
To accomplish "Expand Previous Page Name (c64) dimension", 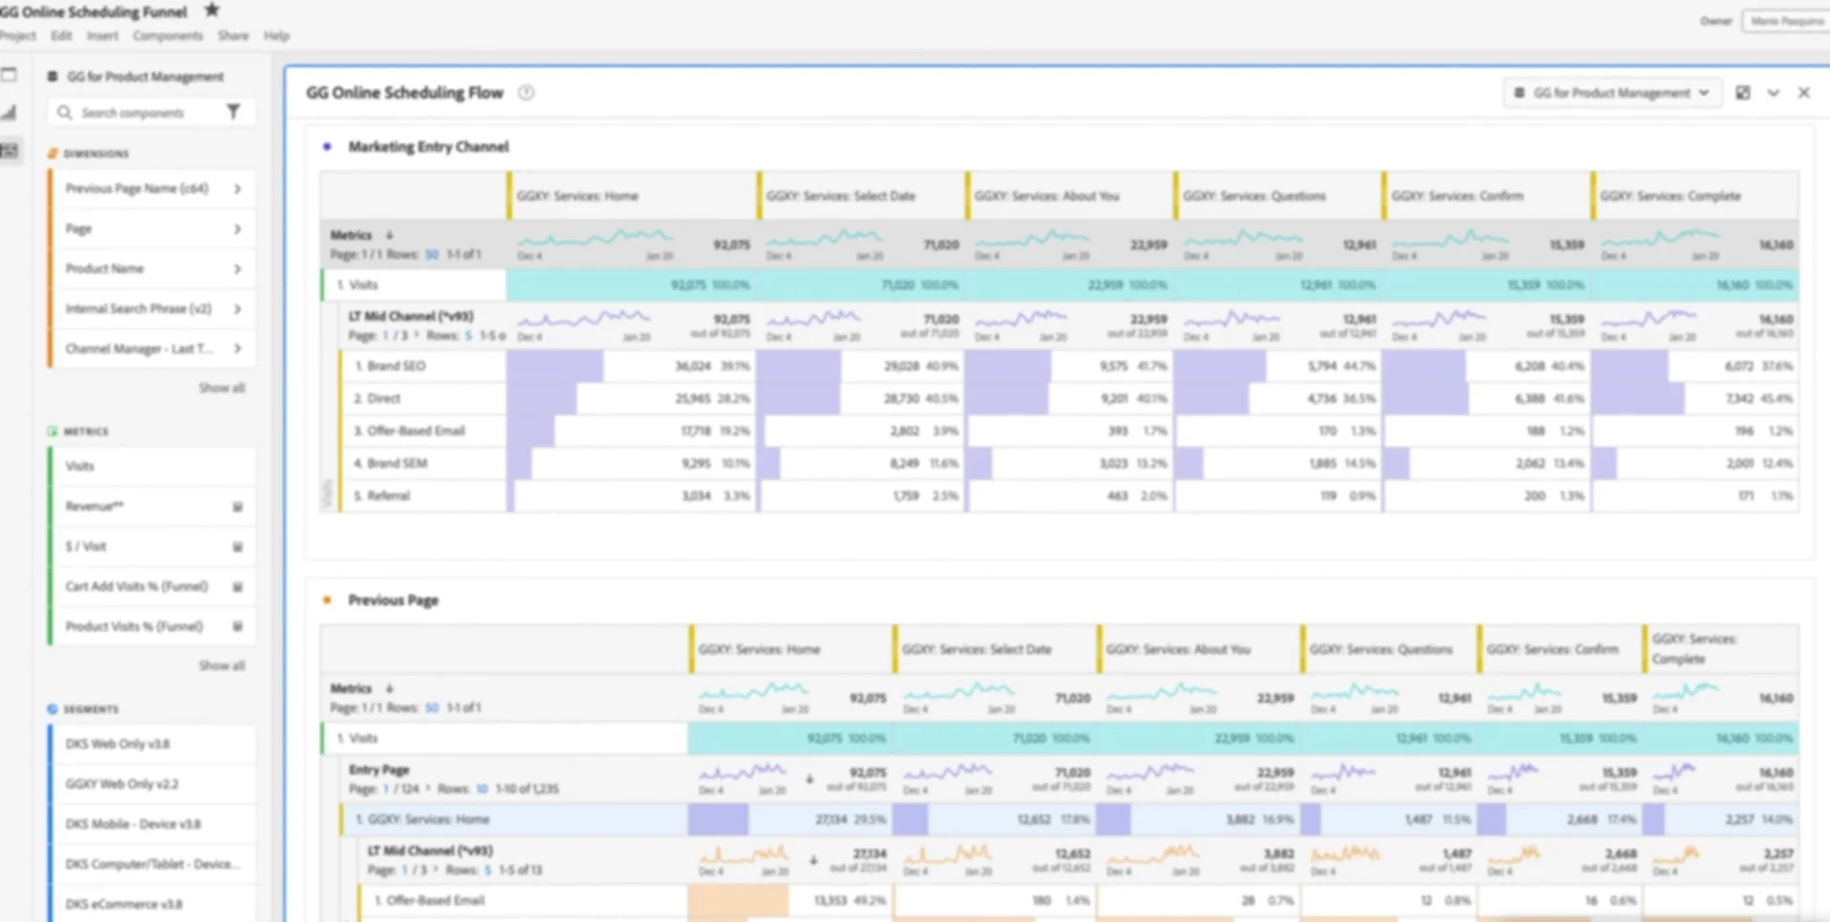I will click(x=238, y=189).
